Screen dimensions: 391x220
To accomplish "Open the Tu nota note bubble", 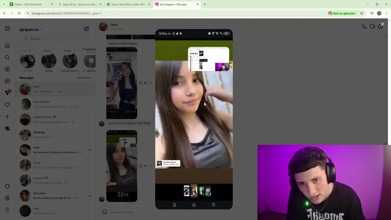I will pos(27,60).
